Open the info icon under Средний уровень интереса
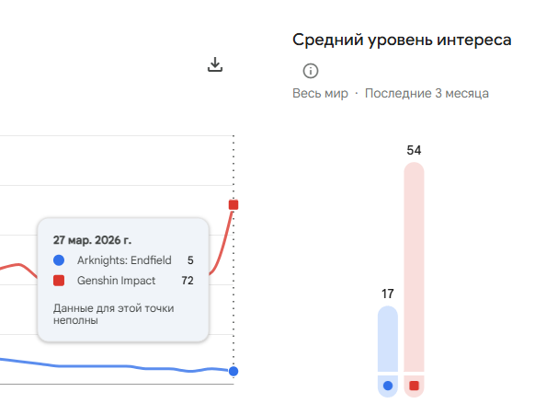 (311, 71)
